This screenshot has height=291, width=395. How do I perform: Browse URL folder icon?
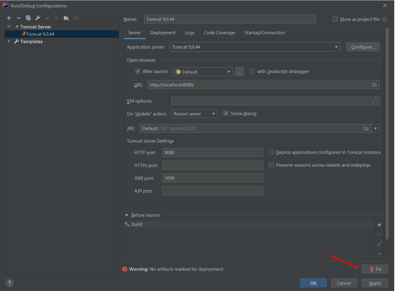tap(375, 84)
